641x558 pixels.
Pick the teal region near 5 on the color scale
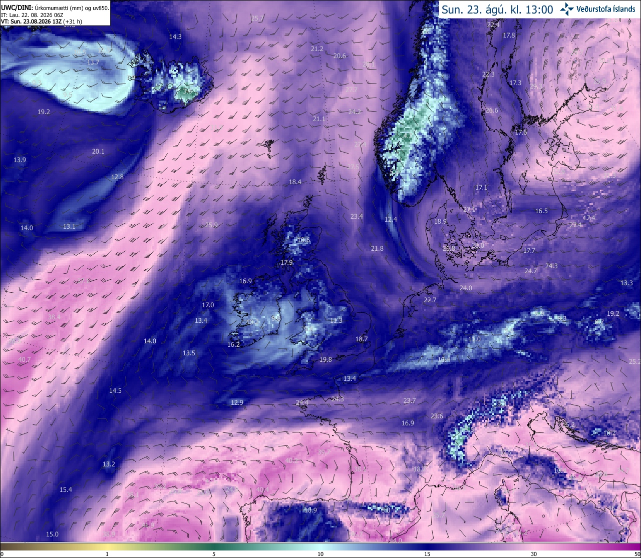[214, 546]
